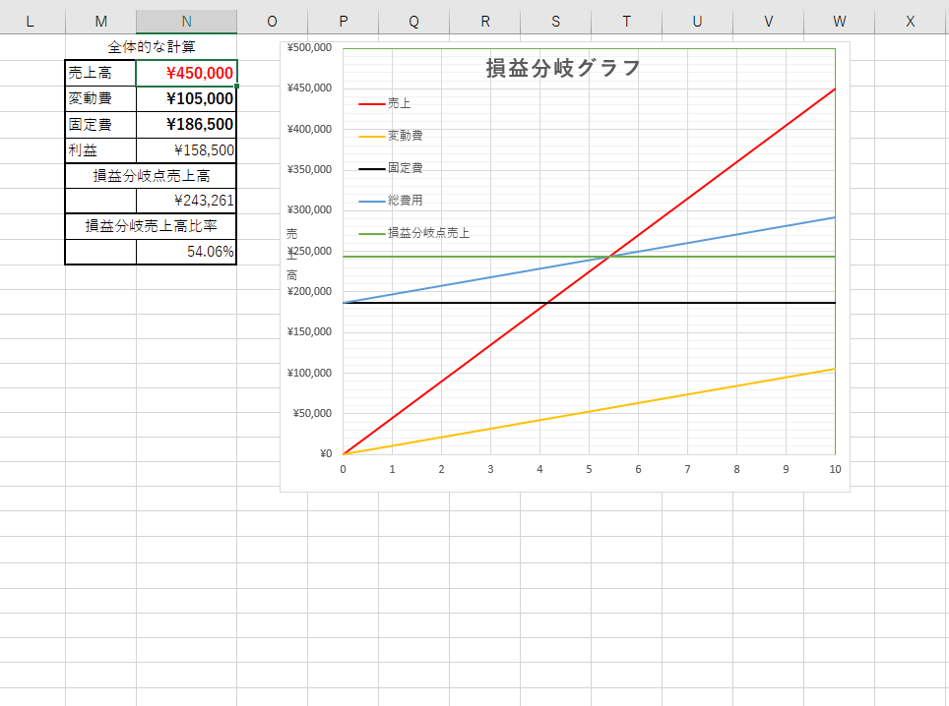Select the ¥450,000 sales value cell
The image size is (949, 706).
(186, 73)
